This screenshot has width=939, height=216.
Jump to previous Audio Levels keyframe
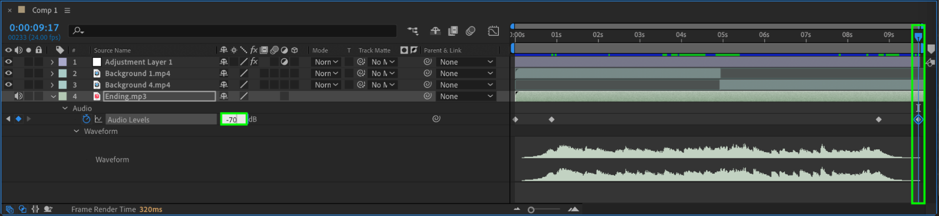(x=8, y=119)
